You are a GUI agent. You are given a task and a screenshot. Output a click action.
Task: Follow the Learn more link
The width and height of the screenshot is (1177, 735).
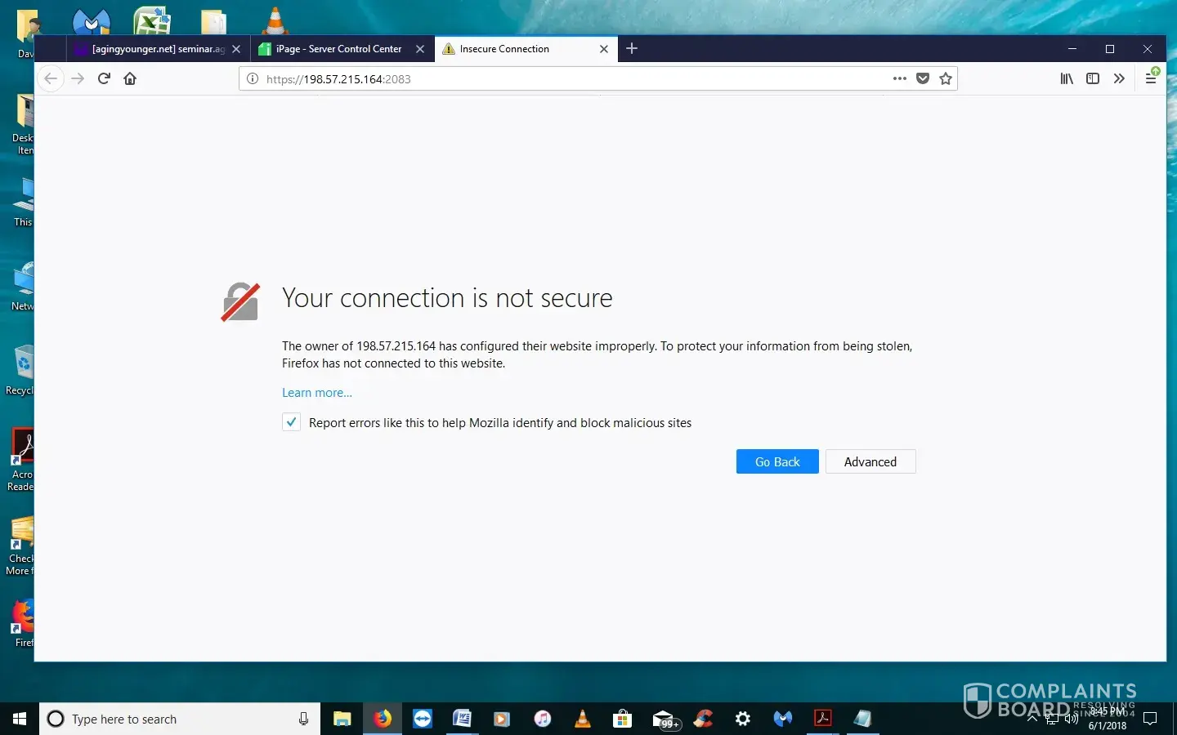click(317, 393)
